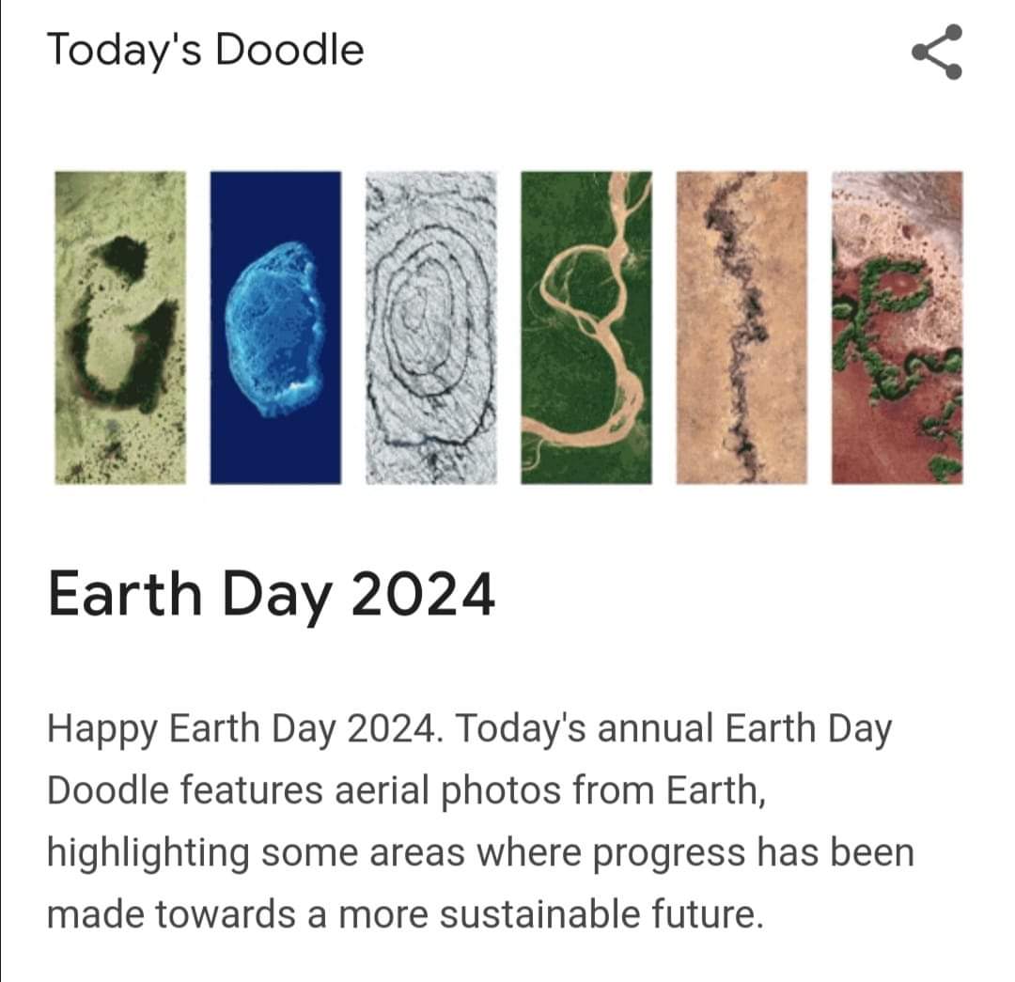Select the blue island 'o' photo tile
This screenshot has height=982, width=1015.
275,328
